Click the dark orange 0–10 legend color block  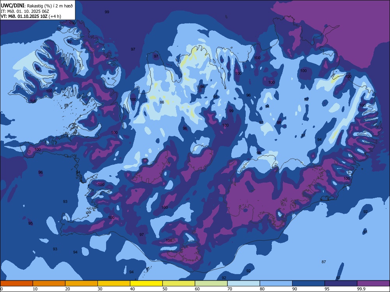tap(16, 283)
